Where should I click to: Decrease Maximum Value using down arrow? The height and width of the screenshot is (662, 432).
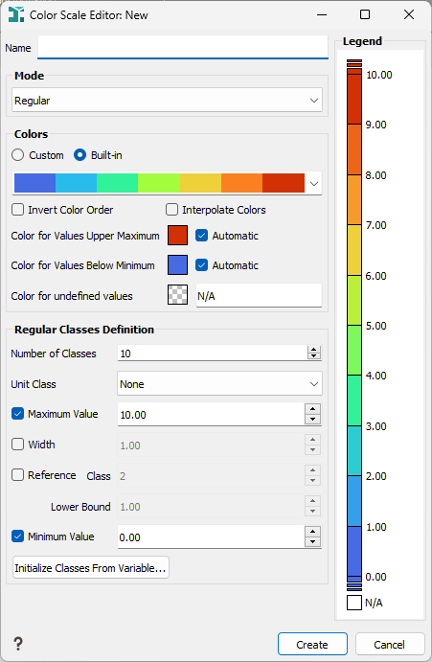[312, 420]
